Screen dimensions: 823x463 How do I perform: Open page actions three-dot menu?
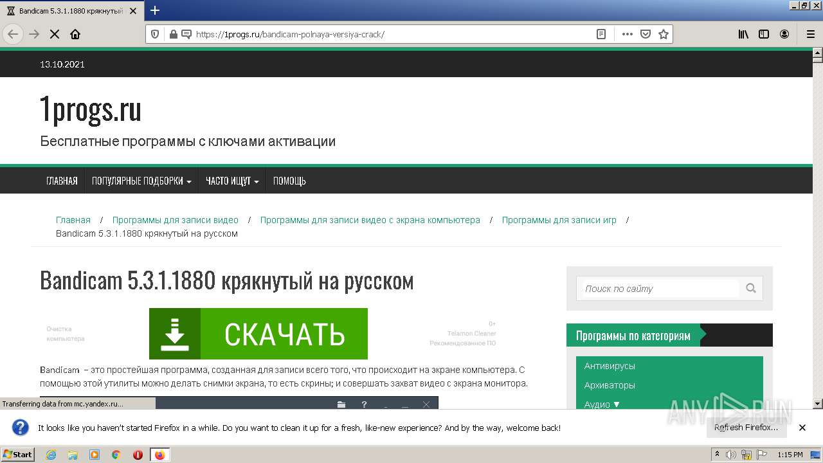coord(628,34)
